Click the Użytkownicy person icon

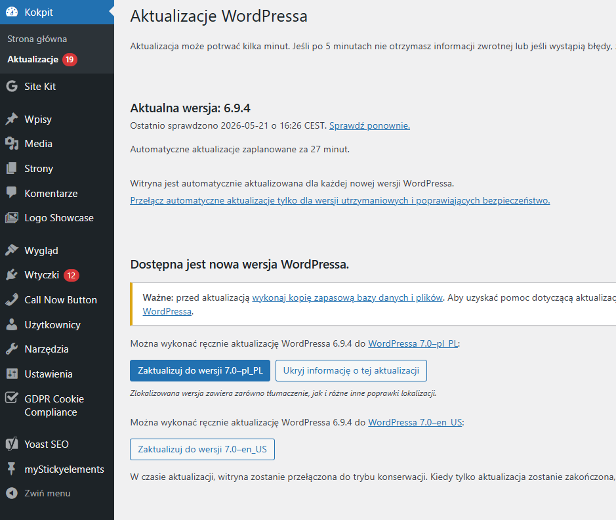coord(12,324)
